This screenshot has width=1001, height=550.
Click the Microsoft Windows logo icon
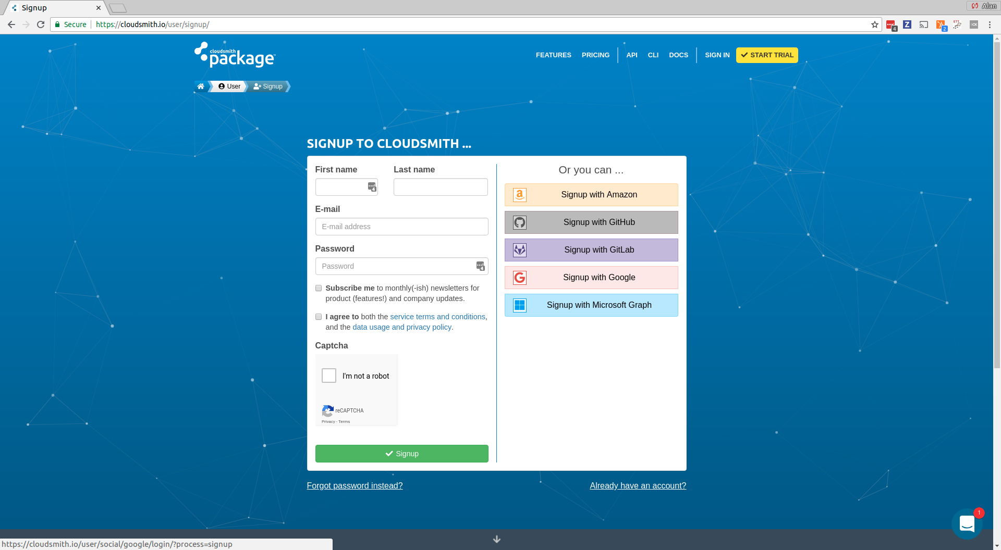[x=520, y=305]
